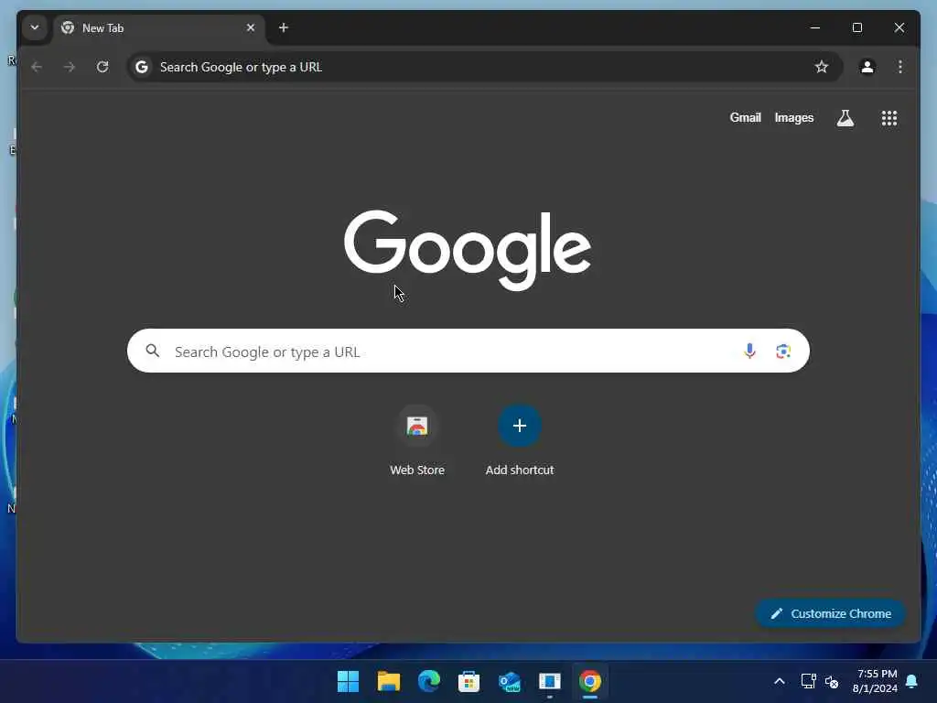Open File Explorer from the taskbar
The image size is (937, 703).
pos(388,681)
